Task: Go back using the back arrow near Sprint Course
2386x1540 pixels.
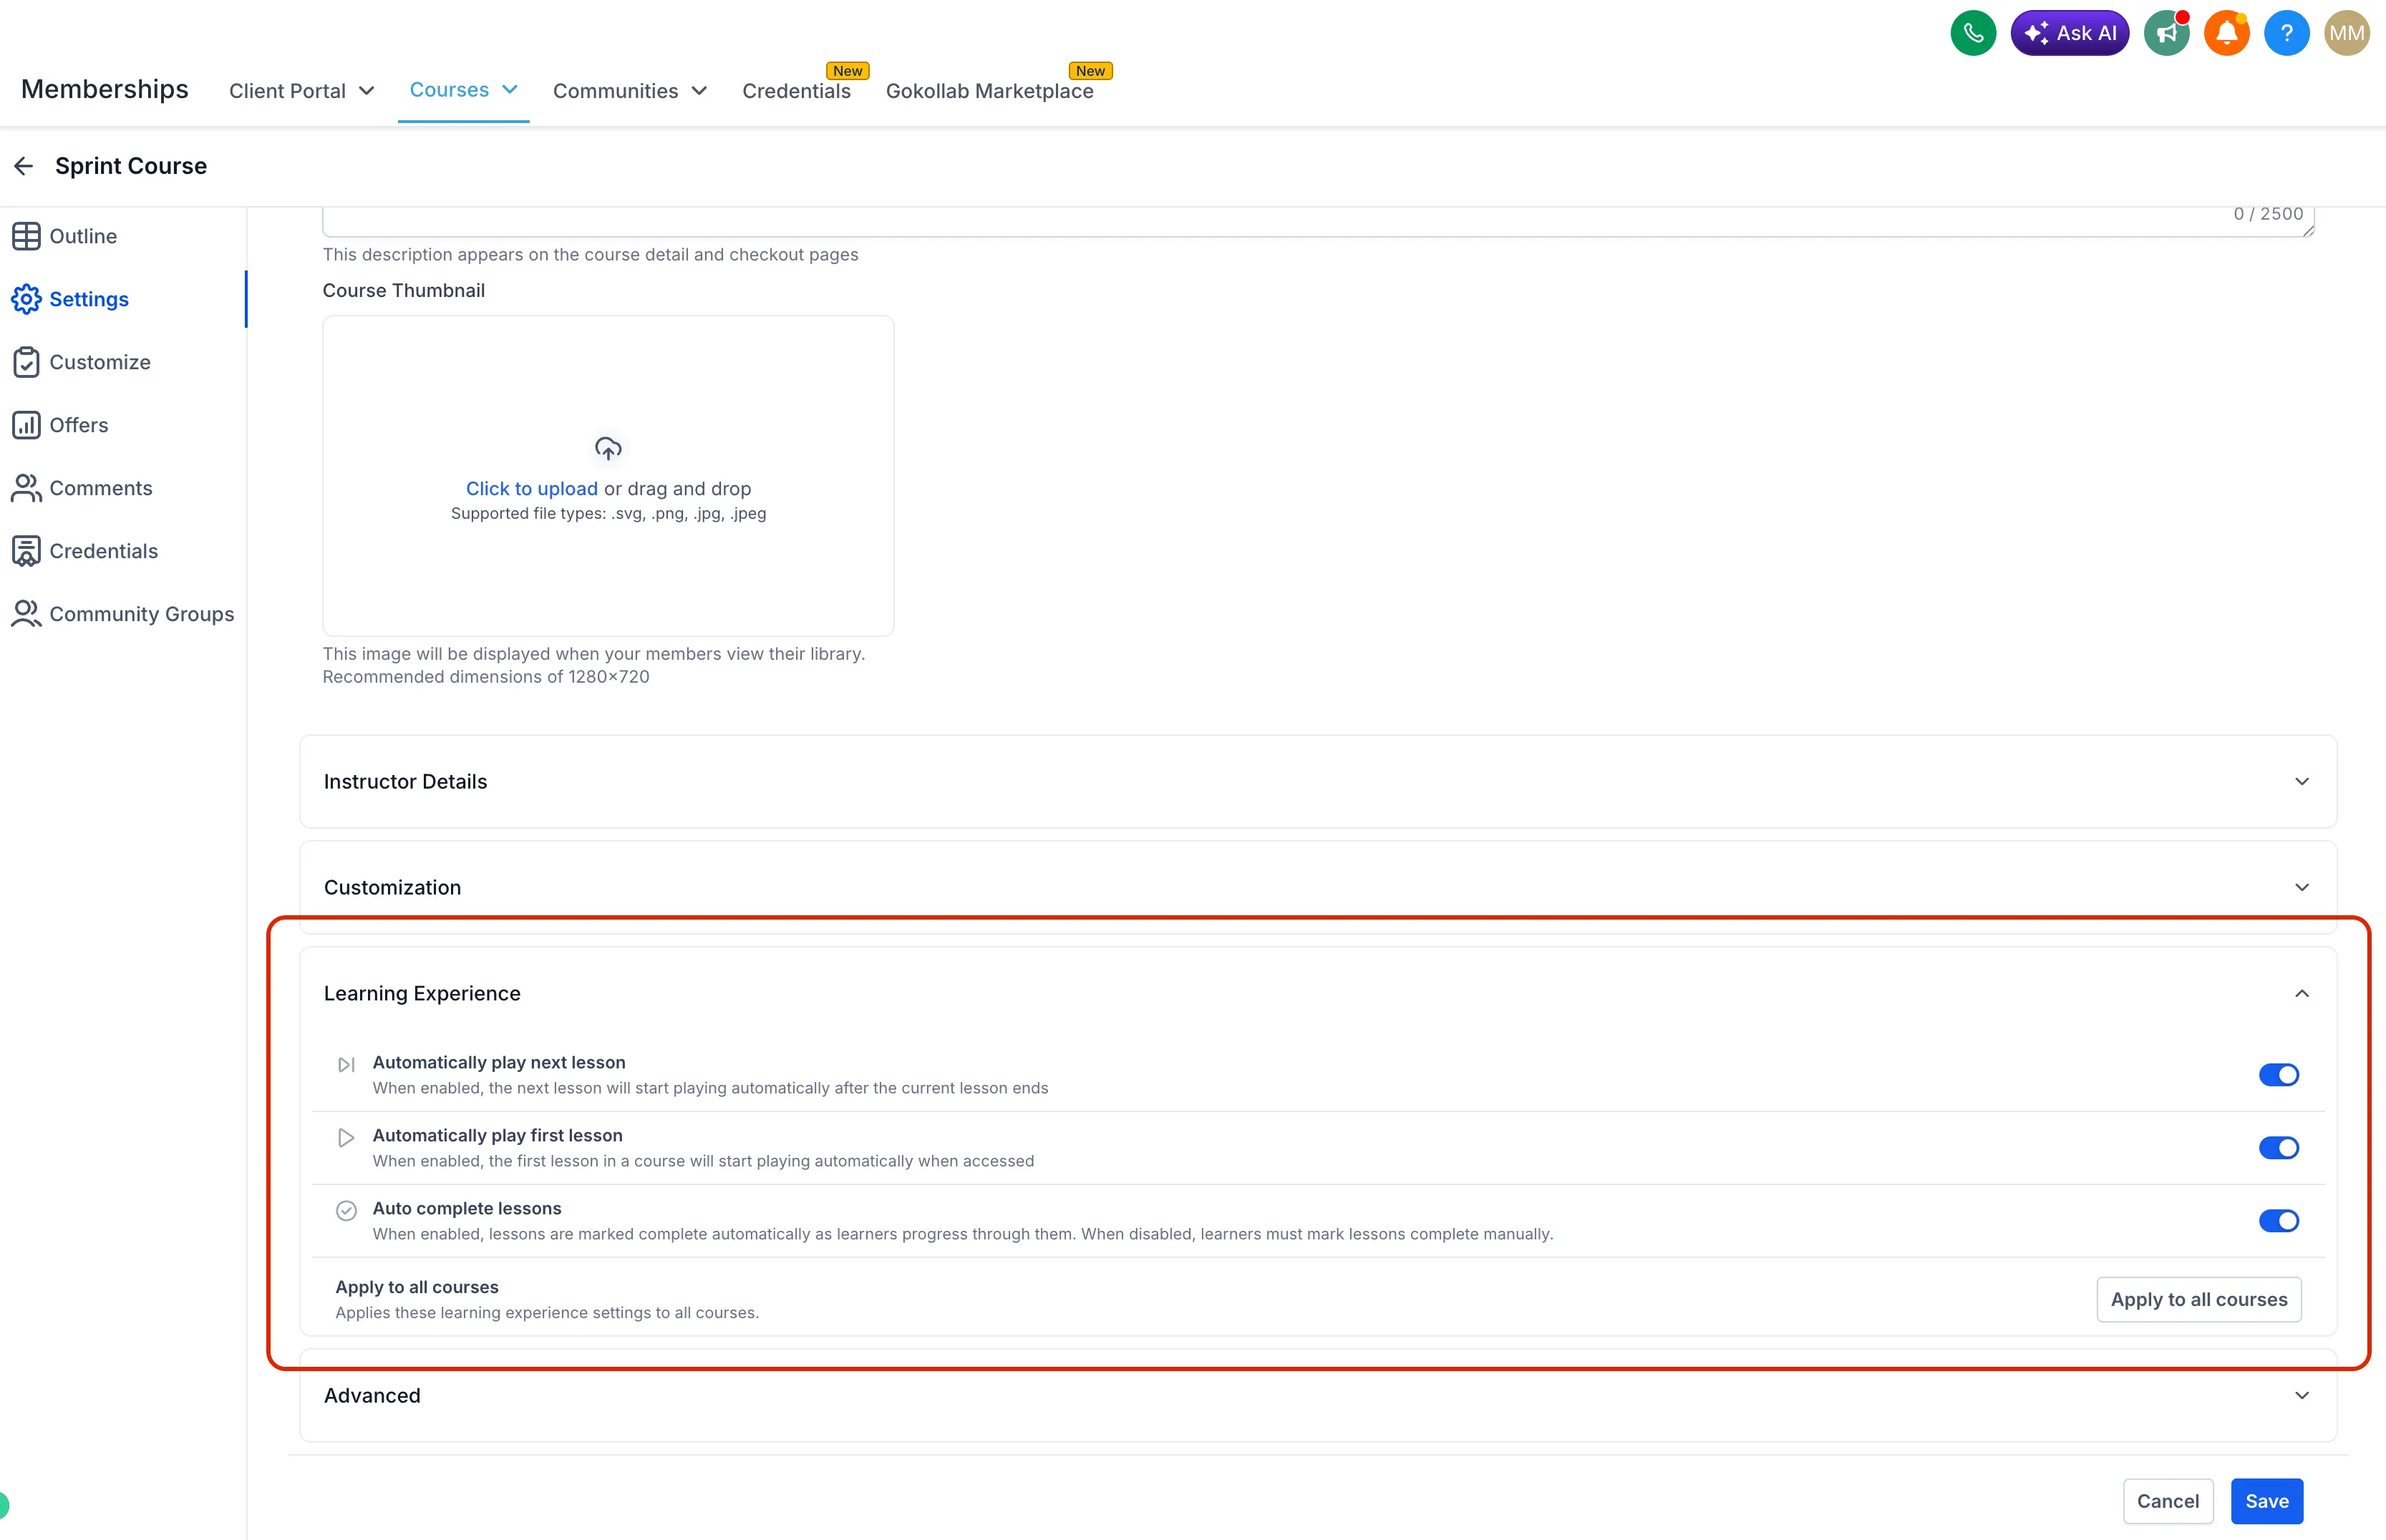Action: click(x=23, y=165)
